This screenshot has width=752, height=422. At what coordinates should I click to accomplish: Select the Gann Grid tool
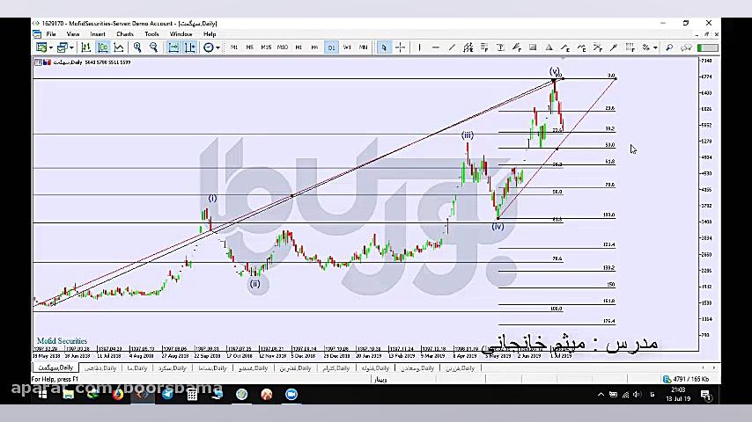pos(630,47)
